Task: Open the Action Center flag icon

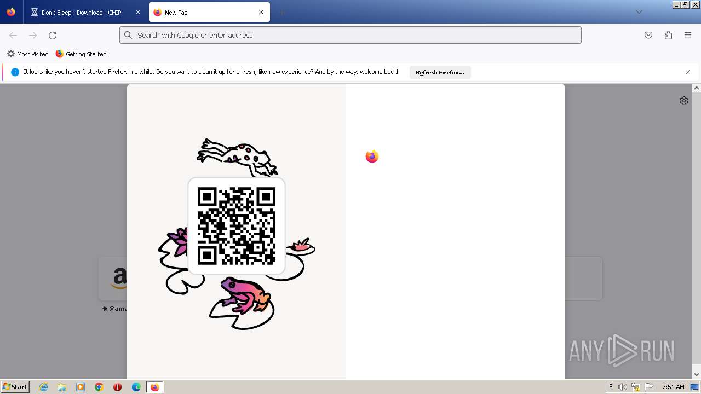Action: [649, 387]
